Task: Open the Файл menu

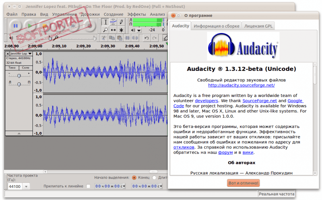Action: coord(12,14)
